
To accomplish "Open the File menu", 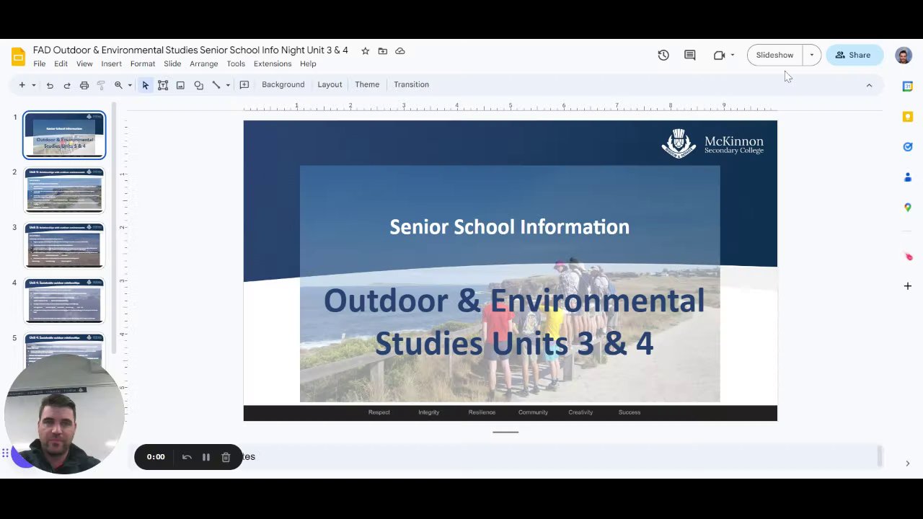I will (40, 64).
